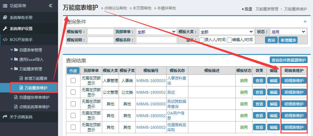Open the 顶部菜单 dropdown

[156, 32]
